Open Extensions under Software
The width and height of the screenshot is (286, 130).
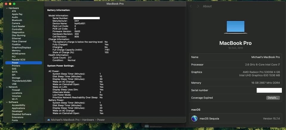coord(18,117)
